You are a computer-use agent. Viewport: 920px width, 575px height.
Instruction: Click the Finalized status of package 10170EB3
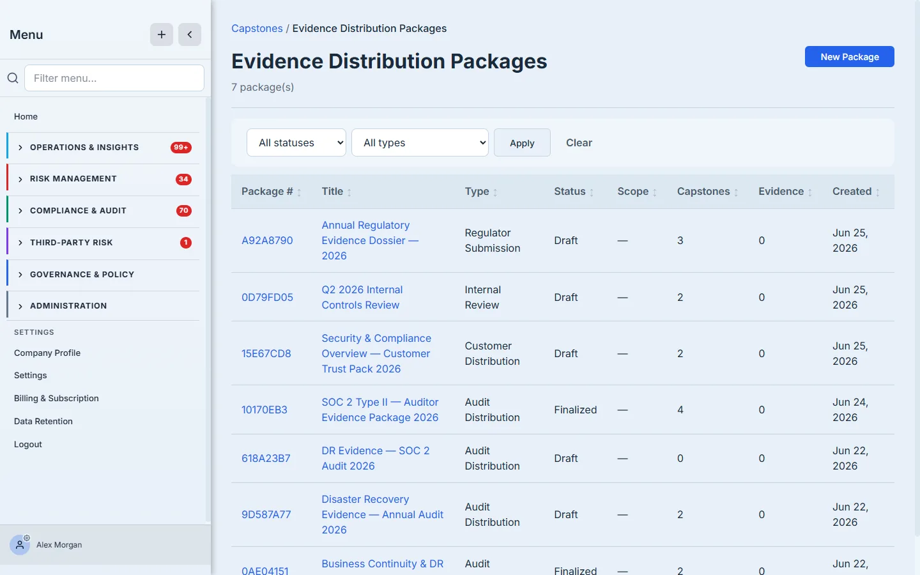(x=576, y=410)
